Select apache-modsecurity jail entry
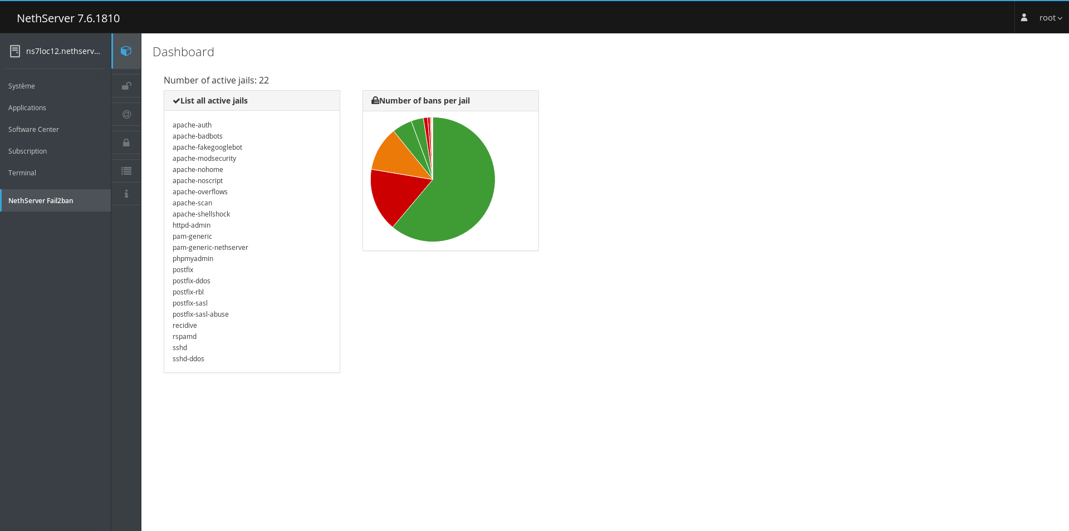1069x531 pixels. [x=204, y=159]
